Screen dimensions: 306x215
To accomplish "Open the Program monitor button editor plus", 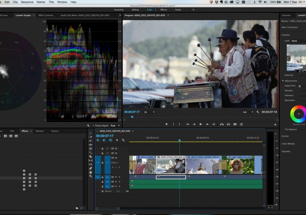I will 275,125.
